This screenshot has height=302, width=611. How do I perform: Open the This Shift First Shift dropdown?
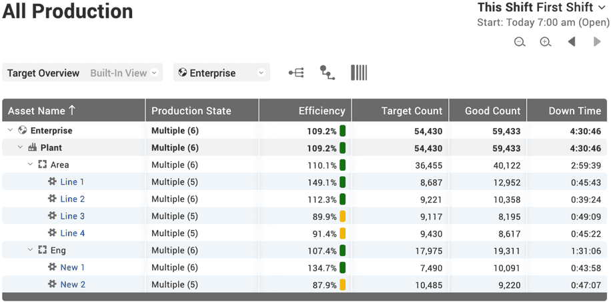click(x=541, y=7)
